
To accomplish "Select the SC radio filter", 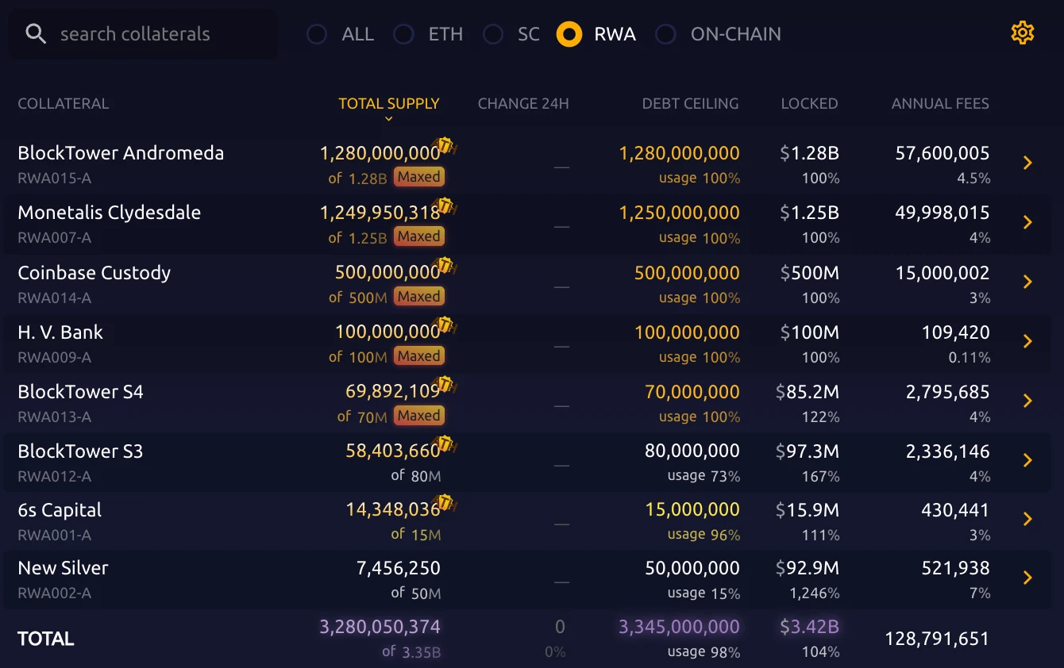I will pos(493,34).
